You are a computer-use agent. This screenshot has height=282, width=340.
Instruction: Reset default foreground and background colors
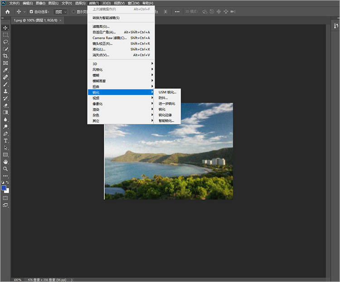3,182
